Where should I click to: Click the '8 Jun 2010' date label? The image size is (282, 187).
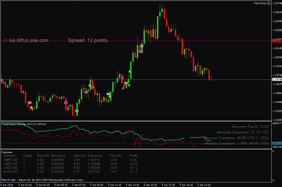click(7, 185)
